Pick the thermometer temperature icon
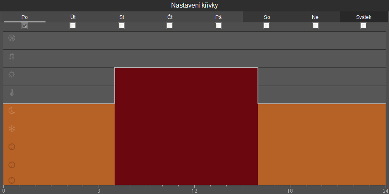This screenshot has width=389, height=194. coord(12,92)
